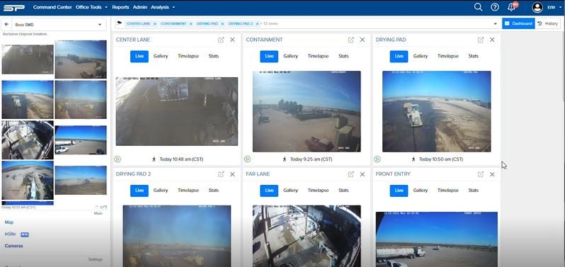Screen dimensions: 565x267
Task: Pop out the FRONT ENTRY camera
Action: pyautogui.click(x=481, y=174)
